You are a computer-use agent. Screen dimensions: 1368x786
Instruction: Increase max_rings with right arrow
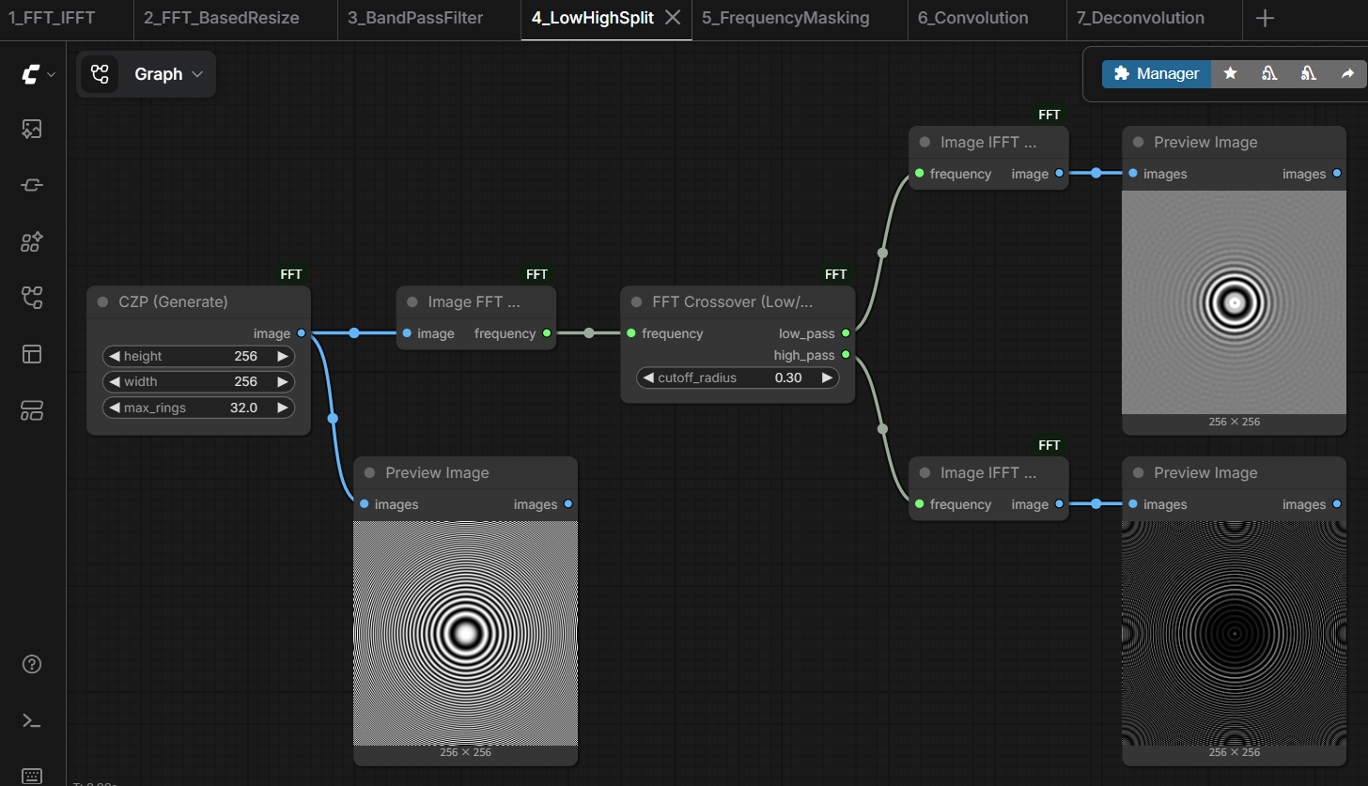click(x=282, y=408)
